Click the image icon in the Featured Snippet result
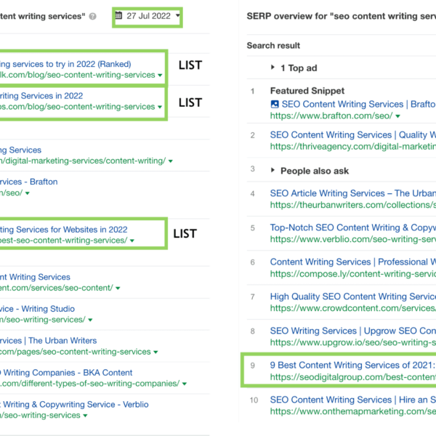The width and height of the screenshot is (436, 436). click(275, 105)
